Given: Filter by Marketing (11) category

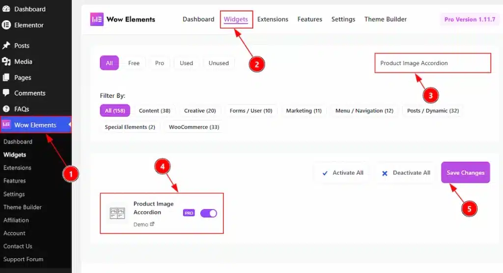Looking at the screenshot, I should click(x=304, y=110).
